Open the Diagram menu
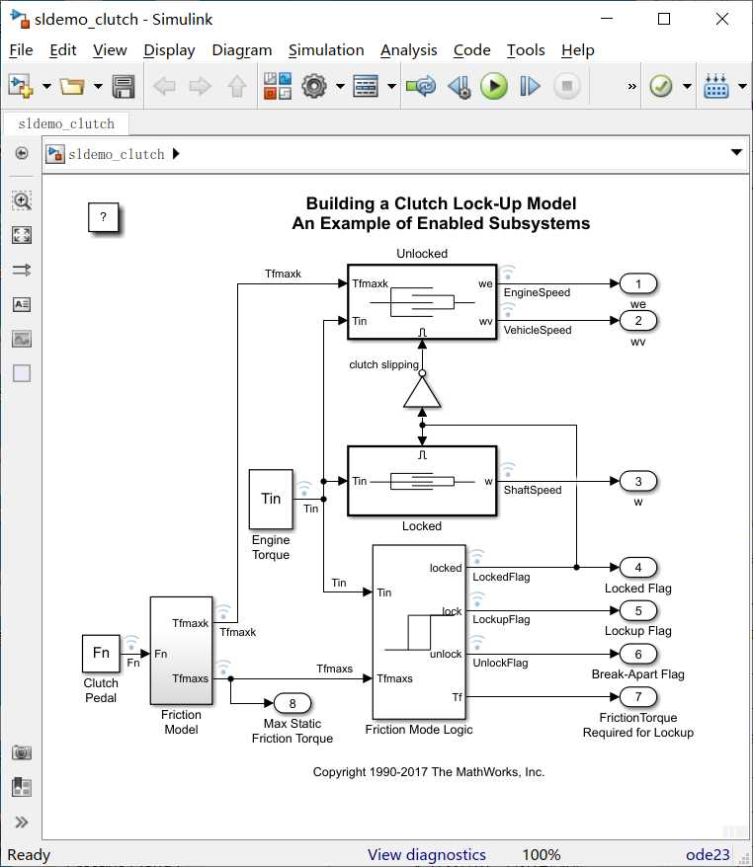 (242, 50)
